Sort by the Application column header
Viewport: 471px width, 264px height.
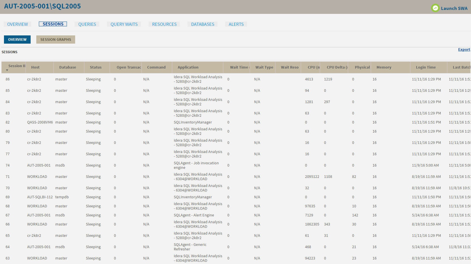pyautogui.click(x=188, y=67)
